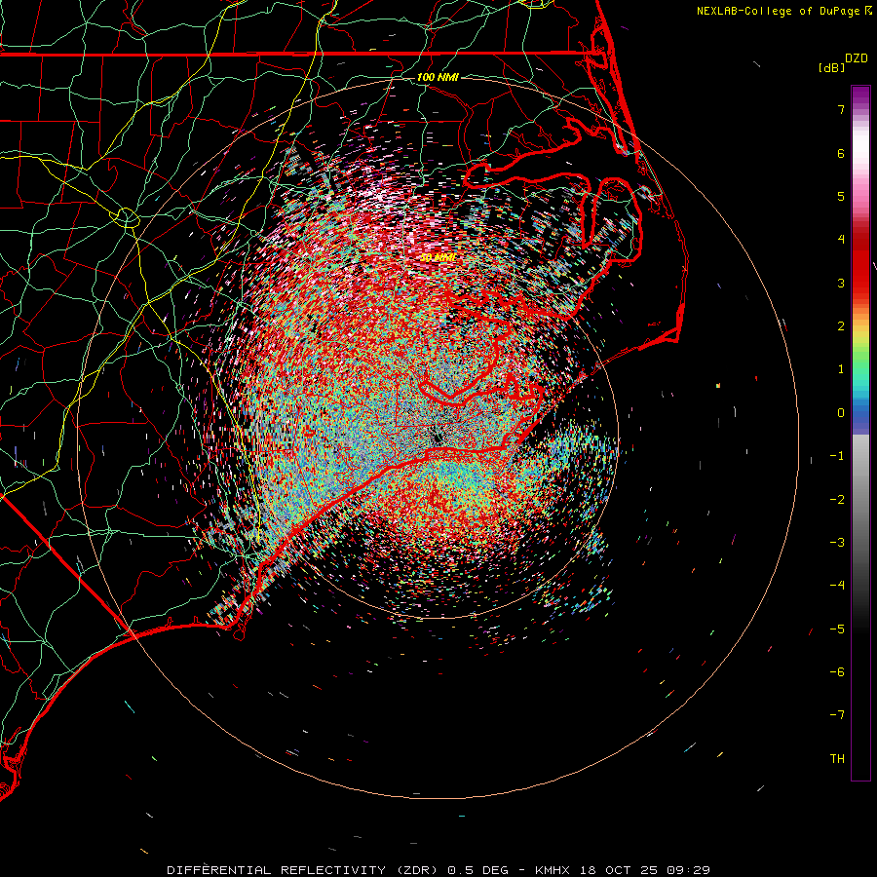Image resolution: width=877 pixels, height=877 pixels.
Task: Click the purple top of the color scale
Action: coord(860,96)
